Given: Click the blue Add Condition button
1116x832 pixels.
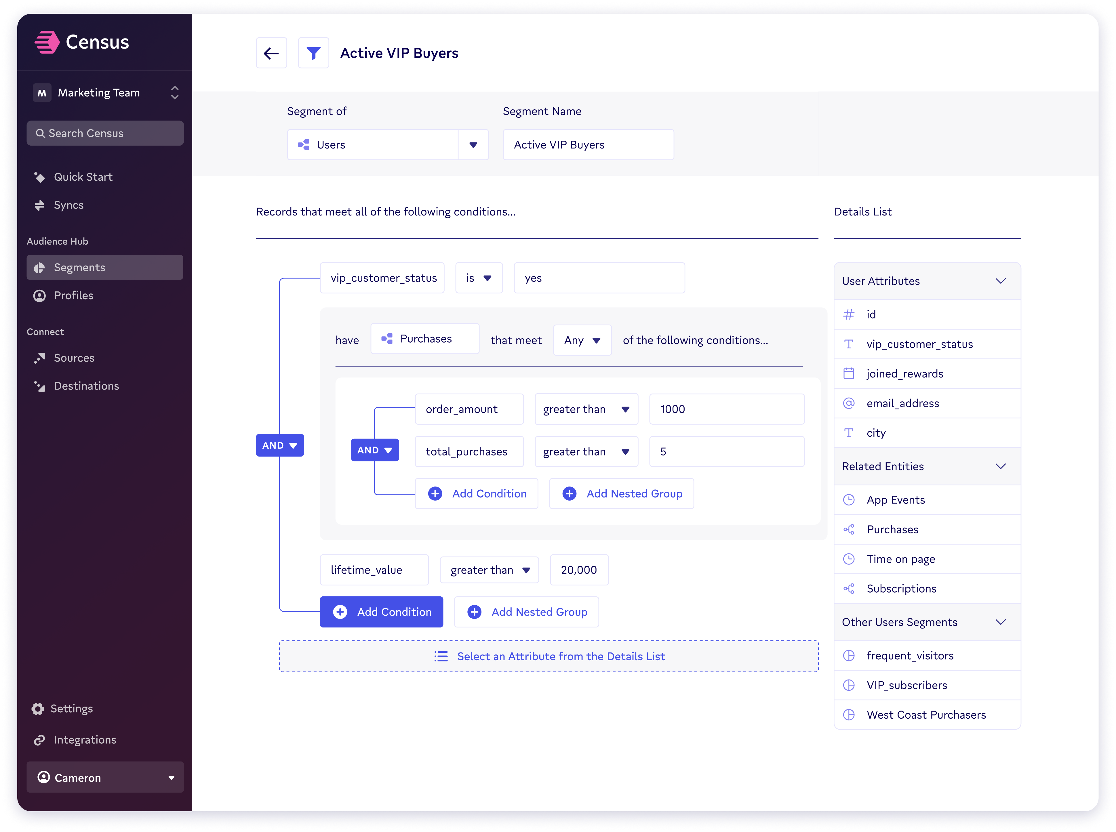Looking at the screenshot, I should pos(381,612).
